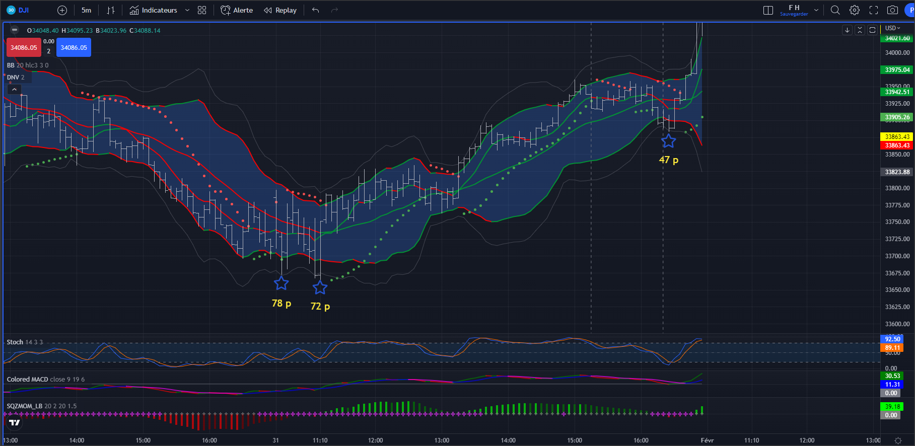The image size is (915, 446).
Task: Save the layout with FH Sauvegarder
Action: (794, 10)
